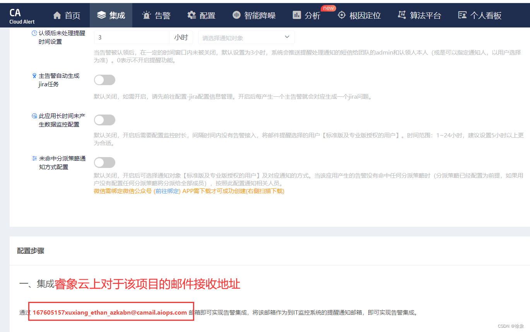Click the alarm bell icon on 告警
Image resolution: width=530 pixels, height=332 pixels.
tap(146, 15)
